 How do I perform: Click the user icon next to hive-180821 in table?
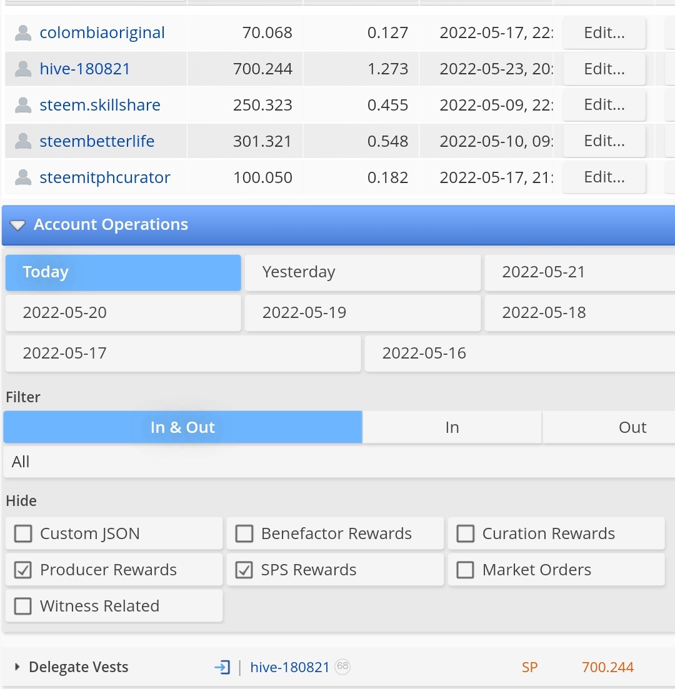[x=23, y=69]
